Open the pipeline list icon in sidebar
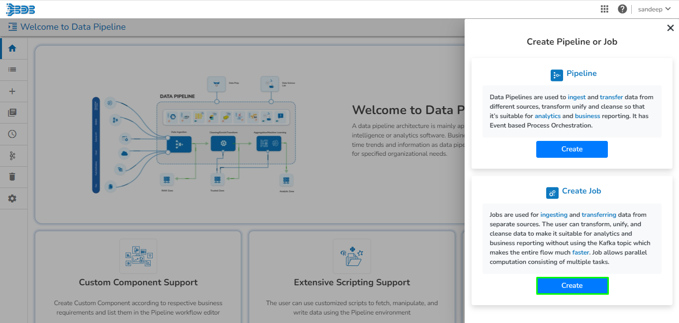 [x=12, y=70]
